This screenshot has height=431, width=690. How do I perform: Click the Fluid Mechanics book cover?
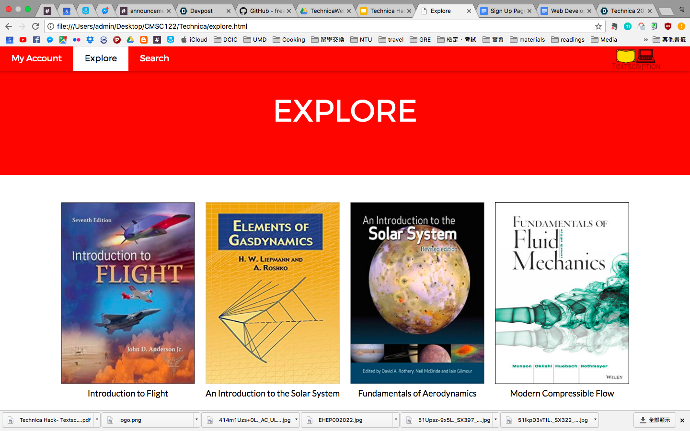[x=562, y=293]
